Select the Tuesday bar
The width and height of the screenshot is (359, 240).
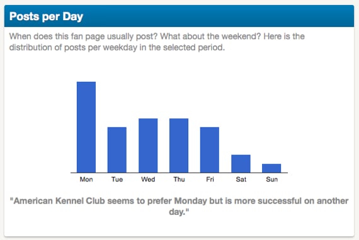click(117, 150)
